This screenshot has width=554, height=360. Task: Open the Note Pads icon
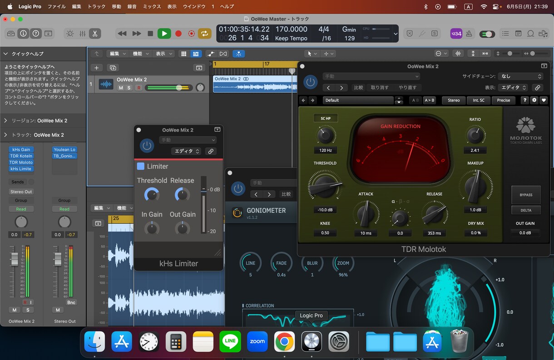coord(518,34)
